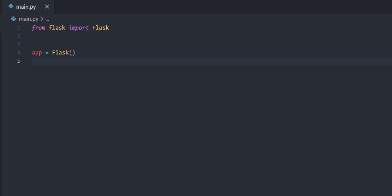Viewport: 392px width, 196px height.
Task: Click line number 3 in the gutter
Action: pos(19,44)
